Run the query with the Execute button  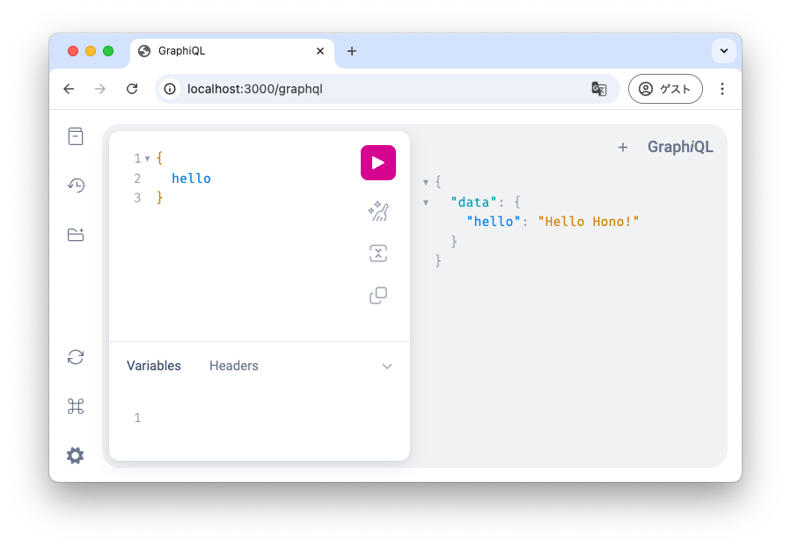[x=377, y=163]
